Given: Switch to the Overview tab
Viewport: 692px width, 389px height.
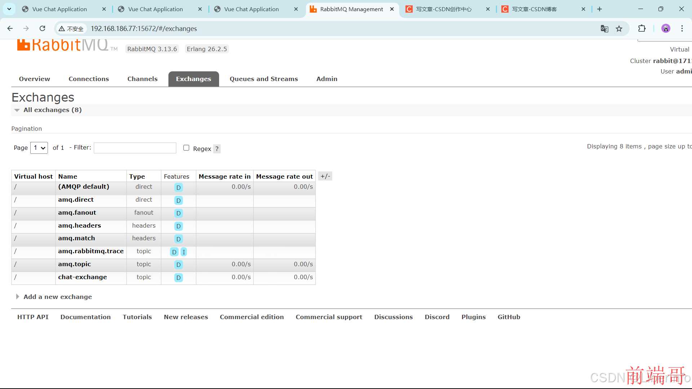Looking at the screenshot, I should (x=34, y=79).
